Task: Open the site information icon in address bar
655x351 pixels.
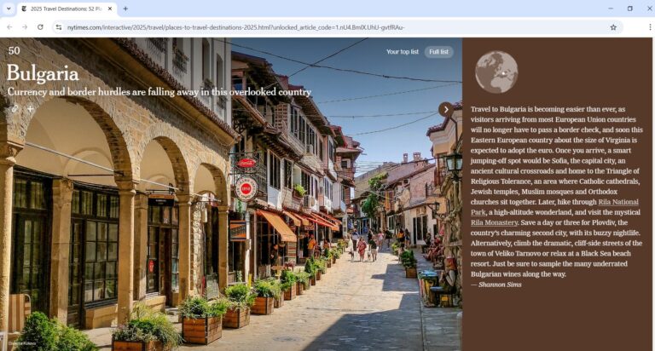Action: coord(59,27)
